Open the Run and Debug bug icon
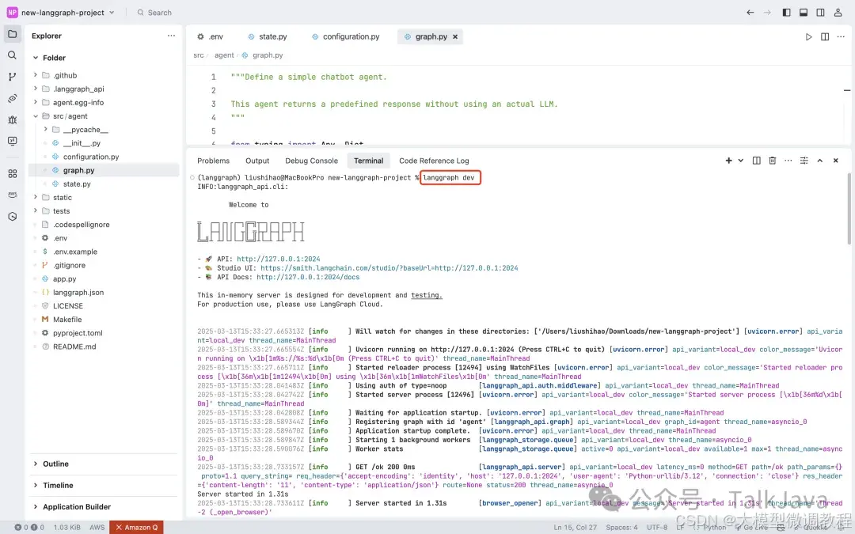This screenshot has width=855, height=534. [12, 119]
